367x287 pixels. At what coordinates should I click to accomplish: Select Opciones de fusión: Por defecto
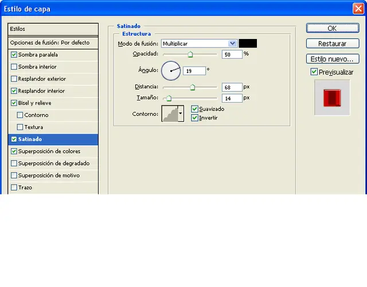[x=53, y=42]
